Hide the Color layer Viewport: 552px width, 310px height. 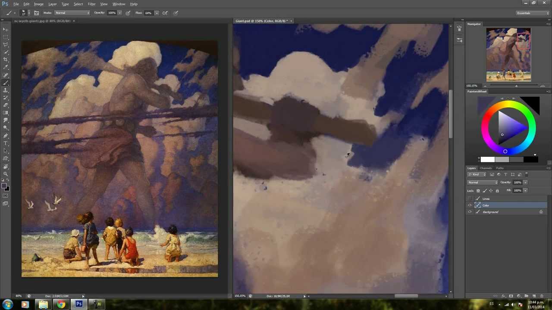(470, 205)
